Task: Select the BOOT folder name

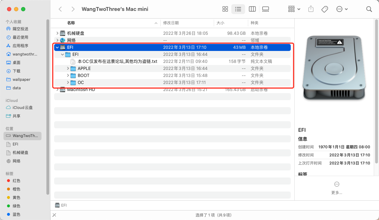Action: [x=83, y=75]
